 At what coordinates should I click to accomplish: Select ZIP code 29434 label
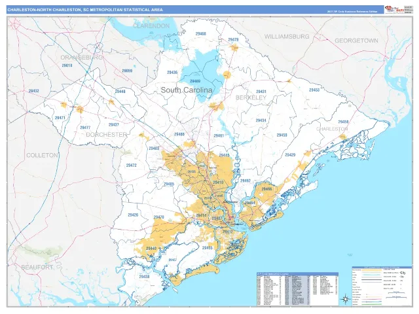point(261,120)
